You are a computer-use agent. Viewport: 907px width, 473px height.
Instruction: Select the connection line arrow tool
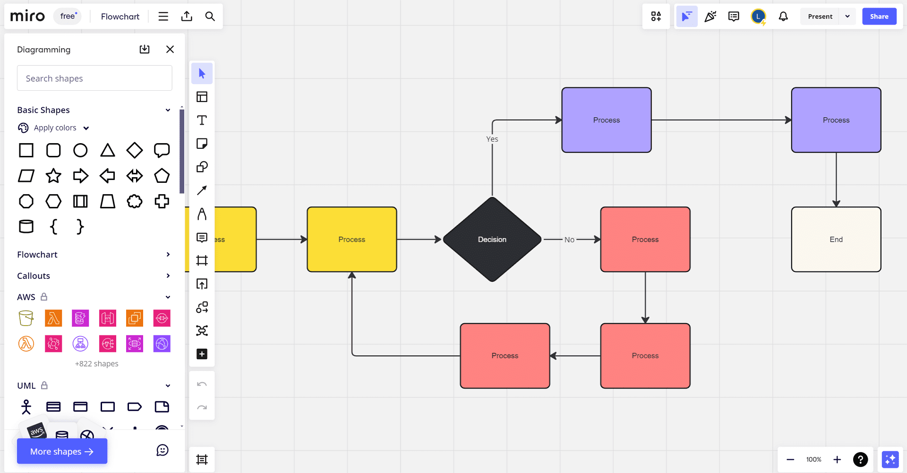(x=202, y=190)
